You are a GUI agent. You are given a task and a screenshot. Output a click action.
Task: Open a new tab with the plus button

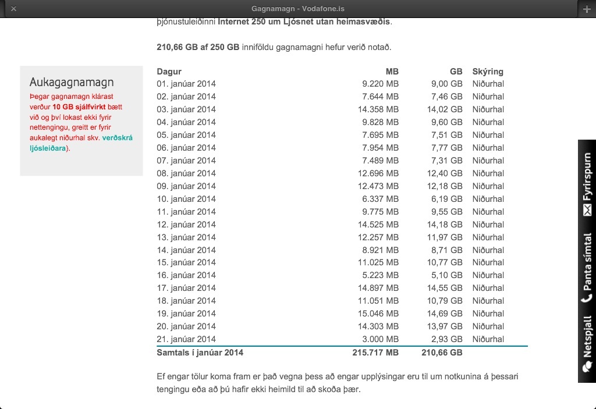click(586, 9)
